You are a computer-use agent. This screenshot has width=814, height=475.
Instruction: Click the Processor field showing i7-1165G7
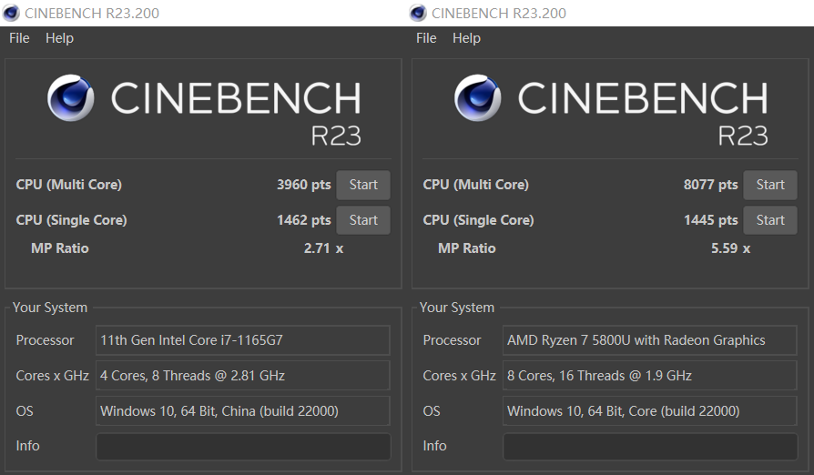243,340
